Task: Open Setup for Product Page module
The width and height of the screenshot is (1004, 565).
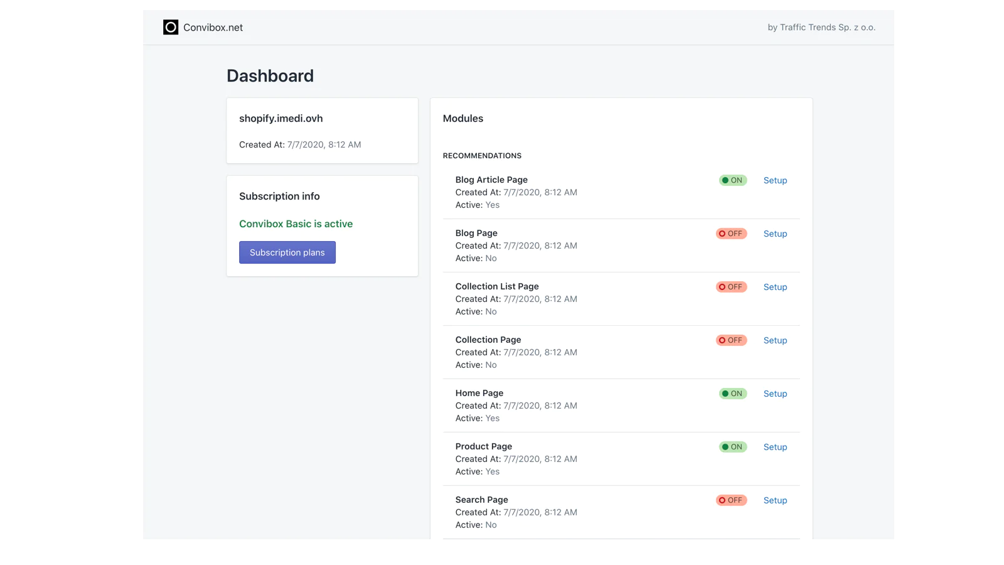Action: point(775,447)
